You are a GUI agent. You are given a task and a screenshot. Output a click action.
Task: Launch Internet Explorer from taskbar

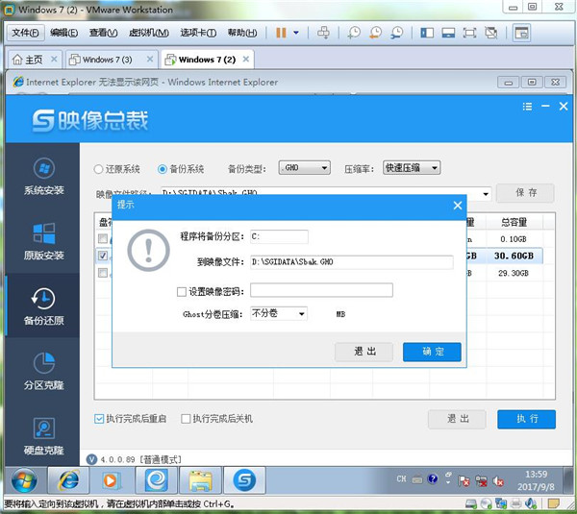click(68, 480)
